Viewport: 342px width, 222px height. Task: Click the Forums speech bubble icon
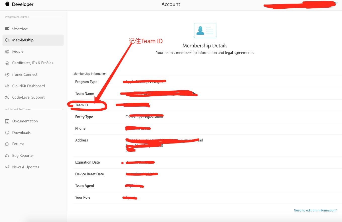pyautogui.click(x=7, y=144)
